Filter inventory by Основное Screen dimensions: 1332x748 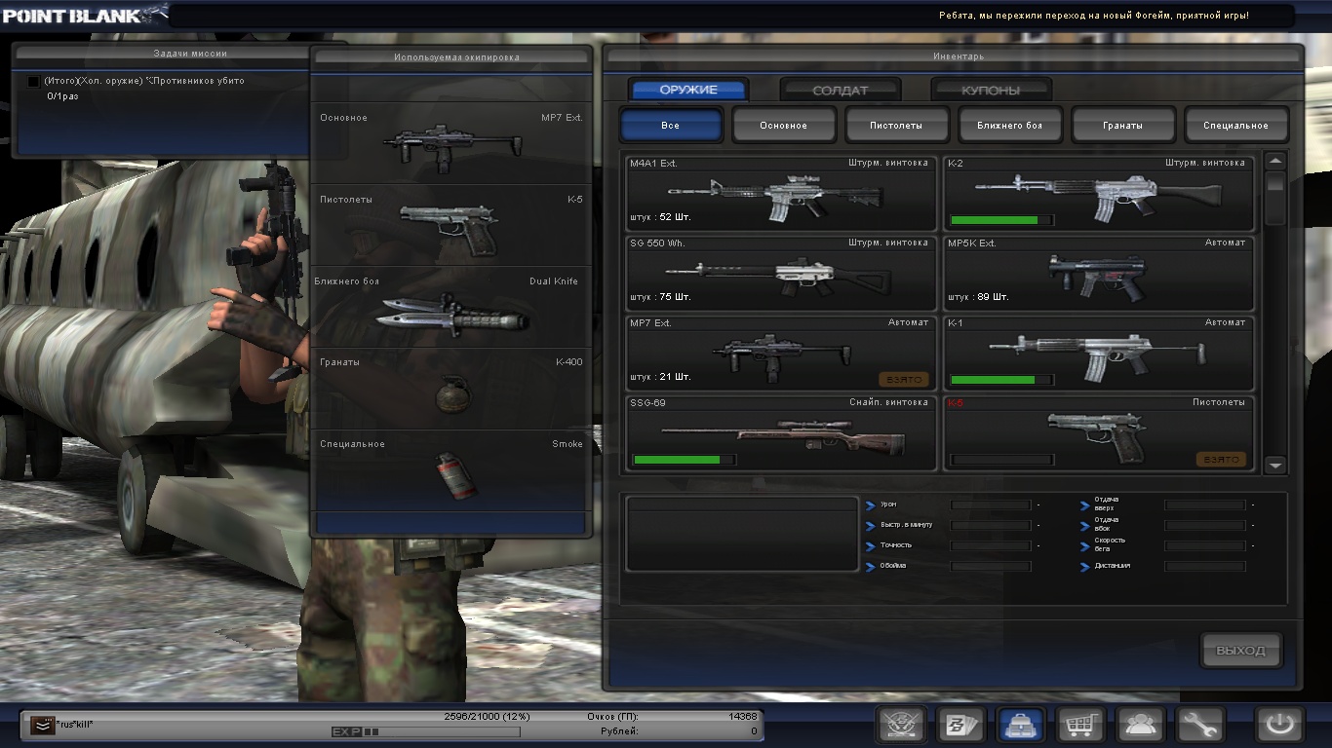784,126
